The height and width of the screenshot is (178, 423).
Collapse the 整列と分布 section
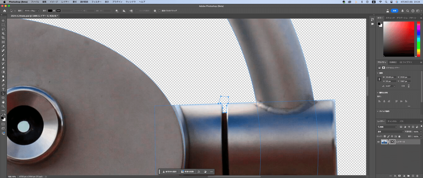coord(378,93)
